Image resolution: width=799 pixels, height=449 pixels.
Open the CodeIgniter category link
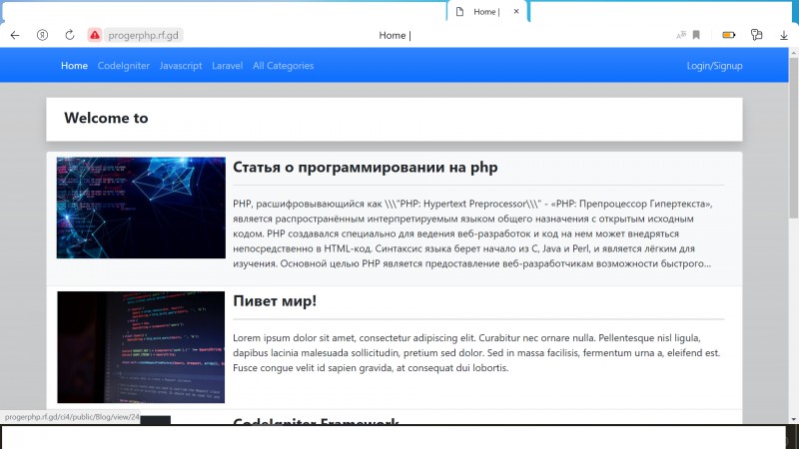click(x=124, y=66)
